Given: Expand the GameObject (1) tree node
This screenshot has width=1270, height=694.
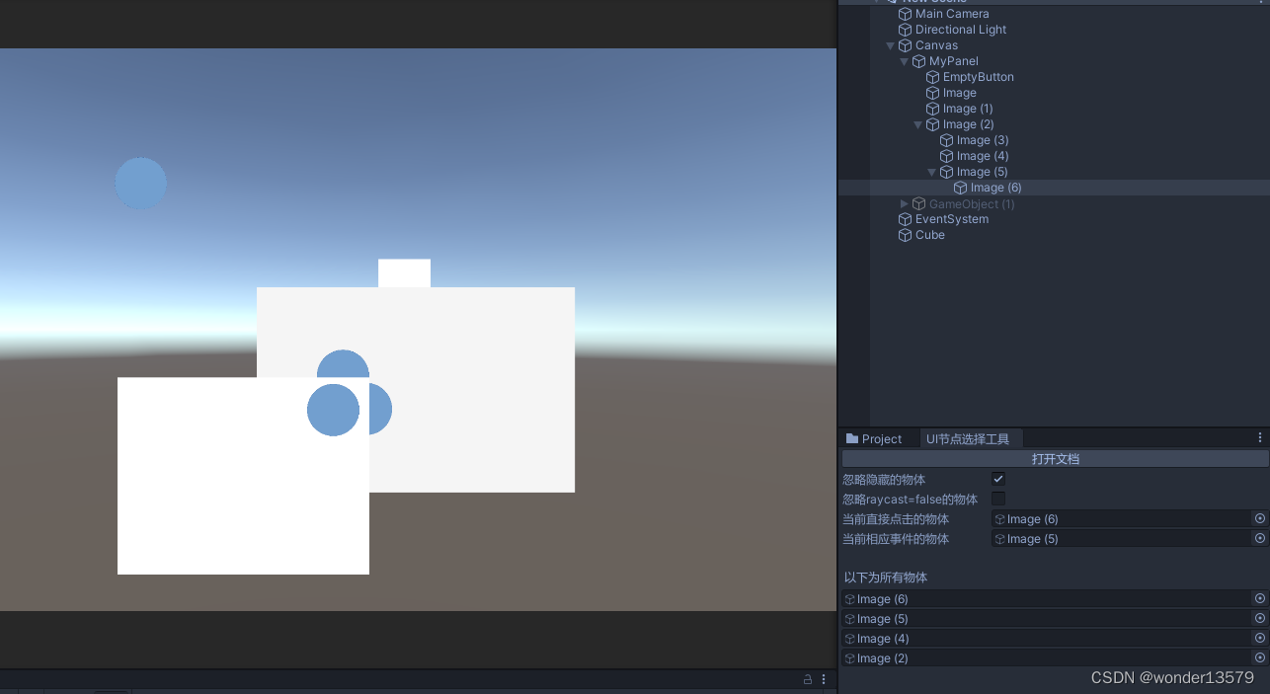Looking at the screenshot, I should click(904, 203).
